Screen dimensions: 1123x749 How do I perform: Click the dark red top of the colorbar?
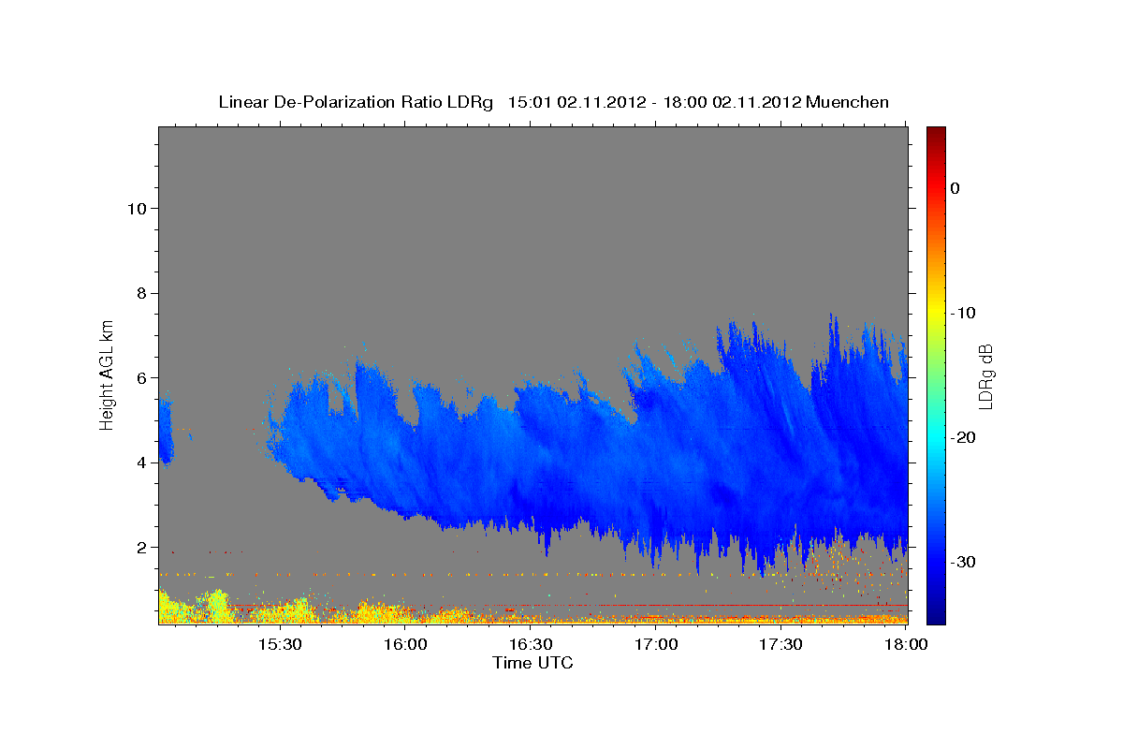click(x=936, y=136)
